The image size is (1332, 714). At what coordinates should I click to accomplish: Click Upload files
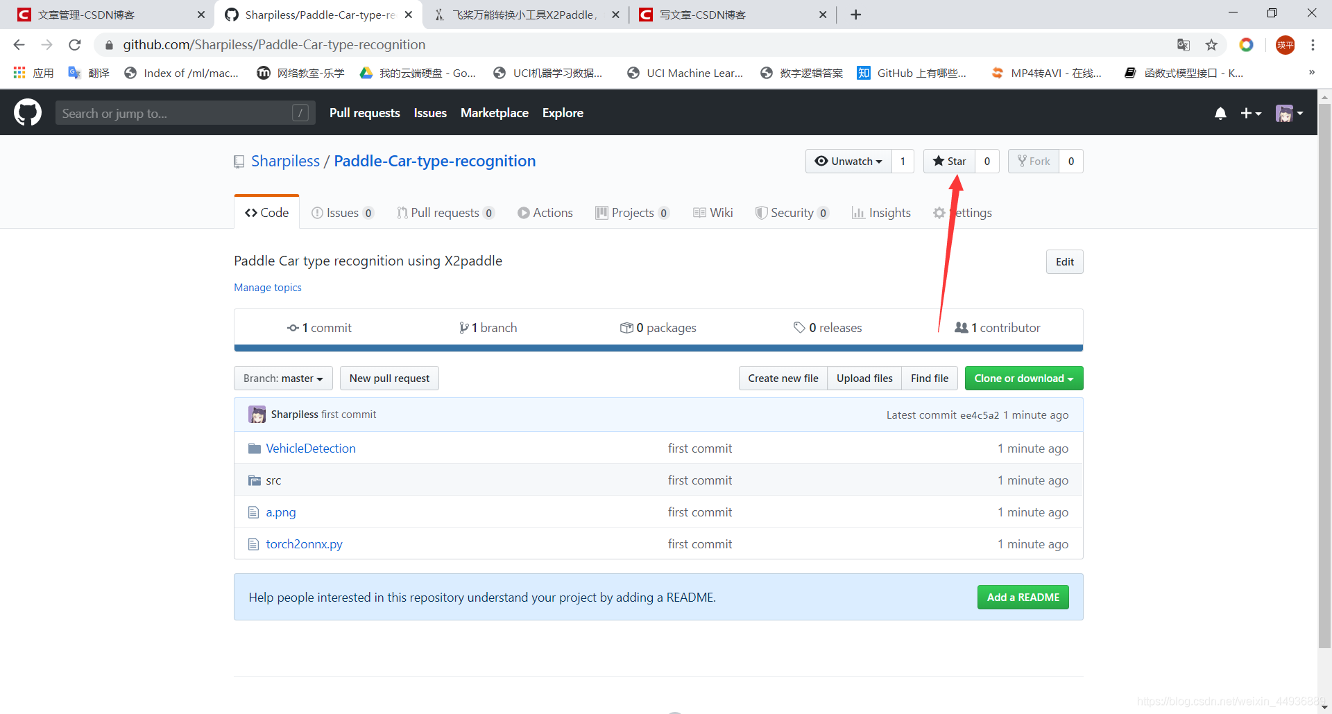[x=864, y=378]
